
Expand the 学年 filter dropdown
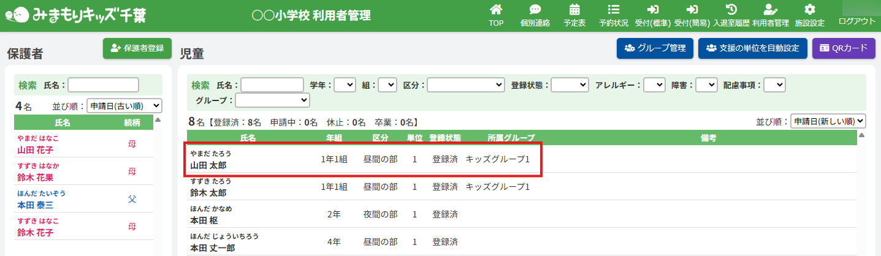(345, 85)
